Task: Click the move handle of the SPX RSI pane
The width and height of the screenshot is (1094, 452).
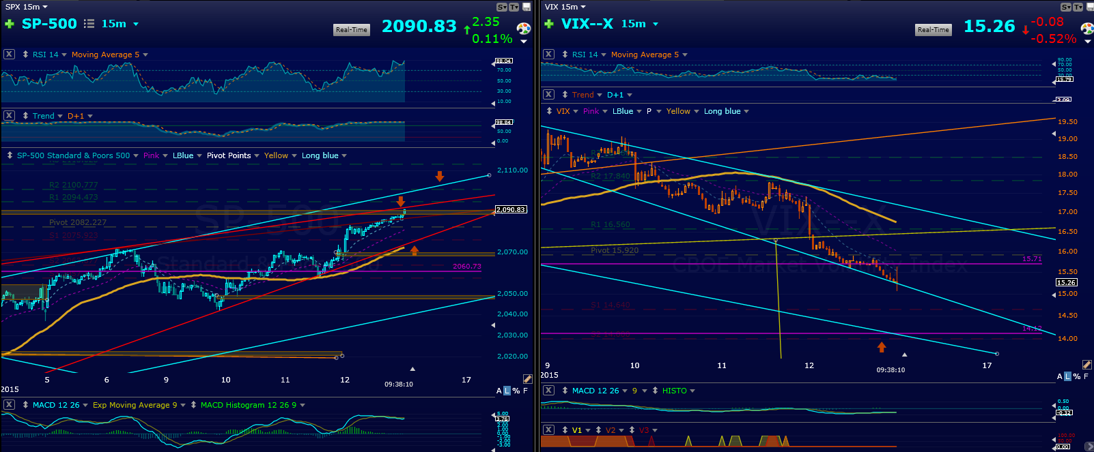Action: coord(25,55)
